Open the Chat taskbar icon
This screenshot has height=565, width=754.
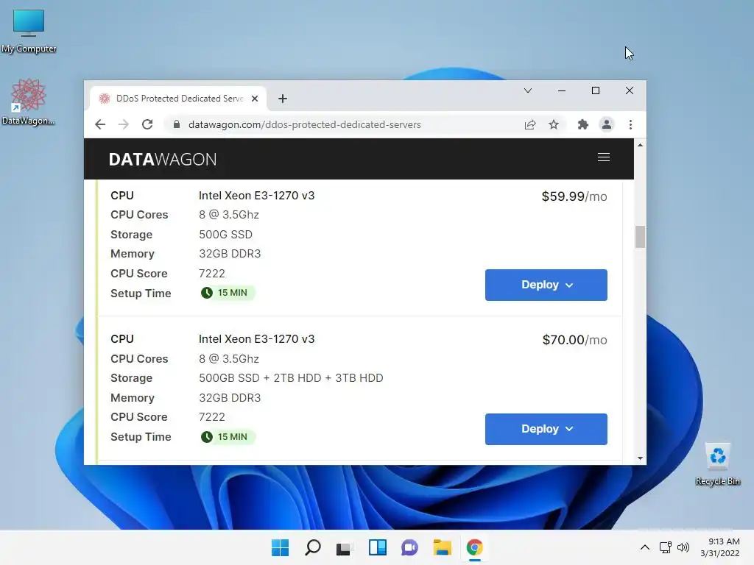click(x=409, y=547)
